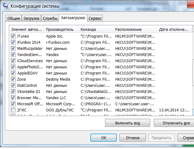Uncheck the iFunBox 2014 checkbox
This screenshot has height=149, width=194.
click(x=13, y=42)
